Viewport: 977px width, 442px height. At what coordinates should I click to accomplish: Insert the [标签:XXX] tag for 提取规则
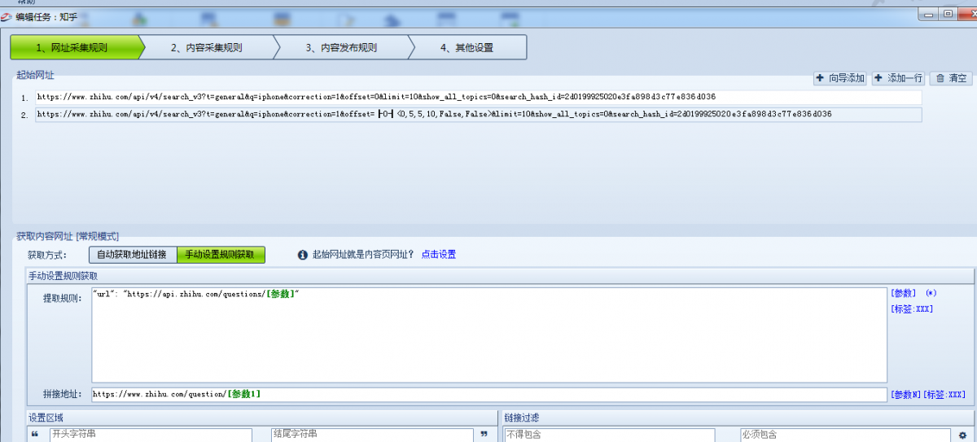pyautogui.click(x=912, y=309)
